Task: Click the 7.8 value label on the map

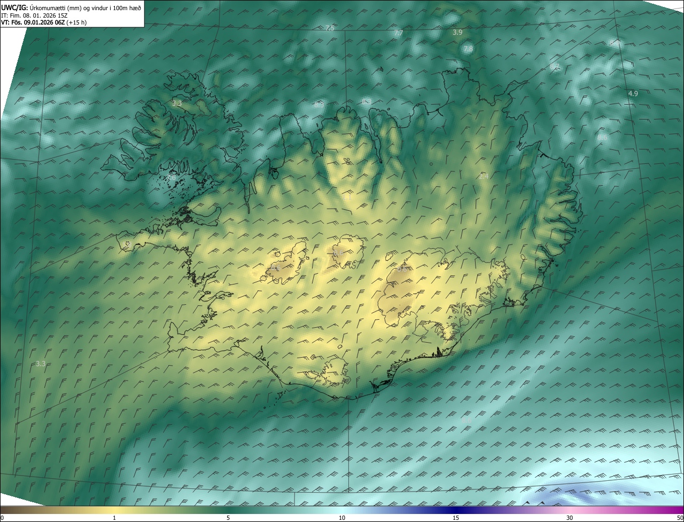Action: (x=468, y=49)
